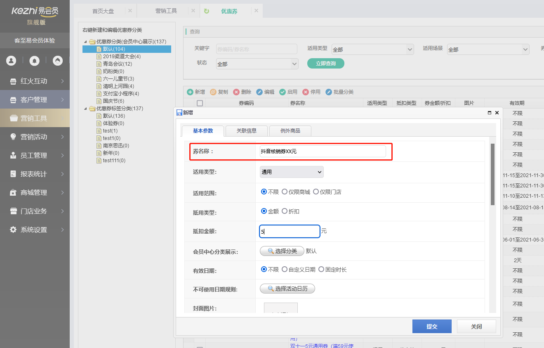Collapse 优惠券标签分类 tree node
This screenshot has width=544, height=348.
85,109
